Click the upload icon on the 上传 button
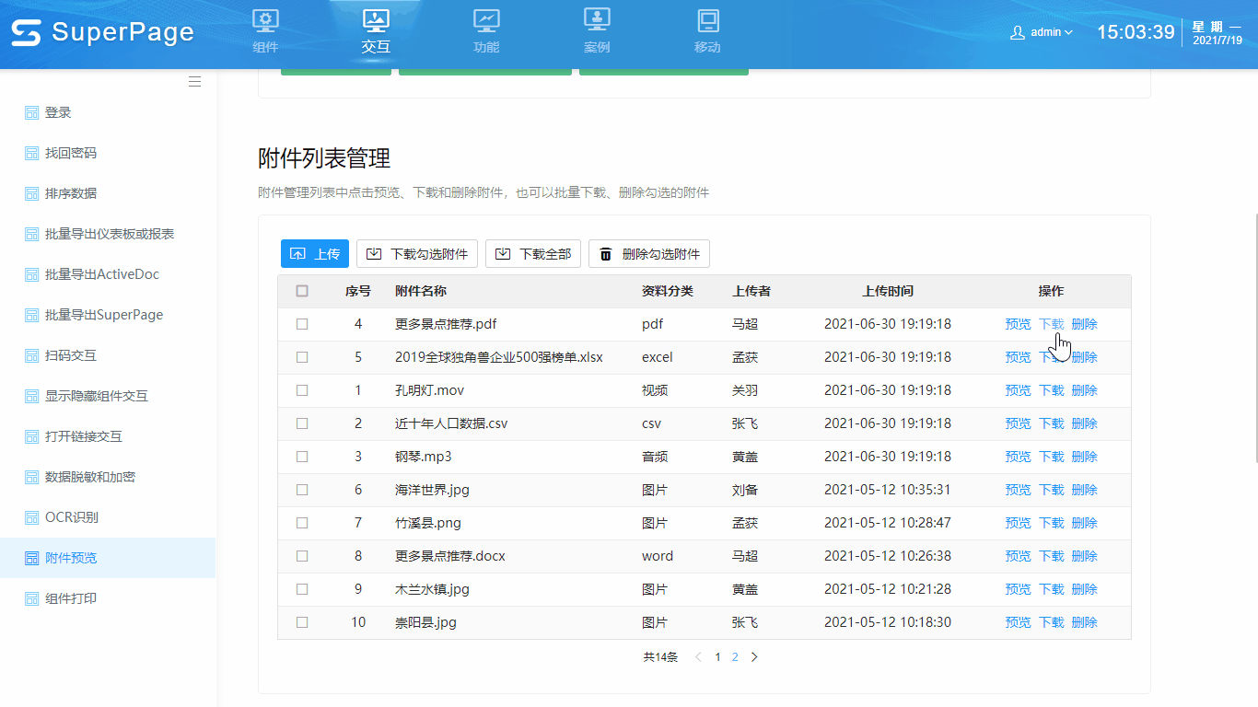Screen dimensions: 1258x707 (297, 253)
